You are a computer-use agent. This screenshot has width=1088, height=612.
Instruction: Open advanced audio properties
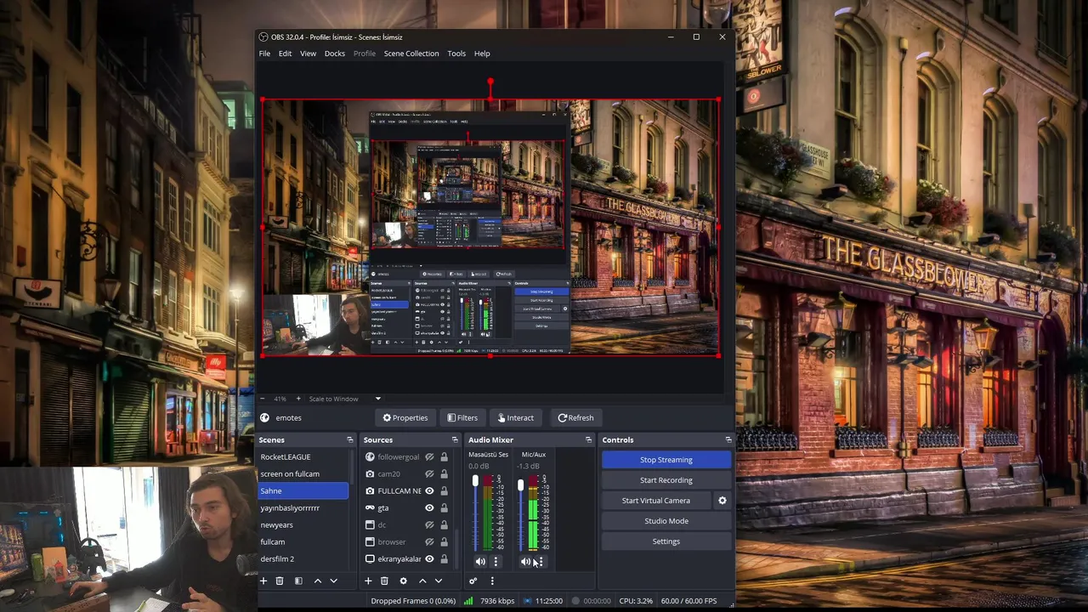click(473, 581)
